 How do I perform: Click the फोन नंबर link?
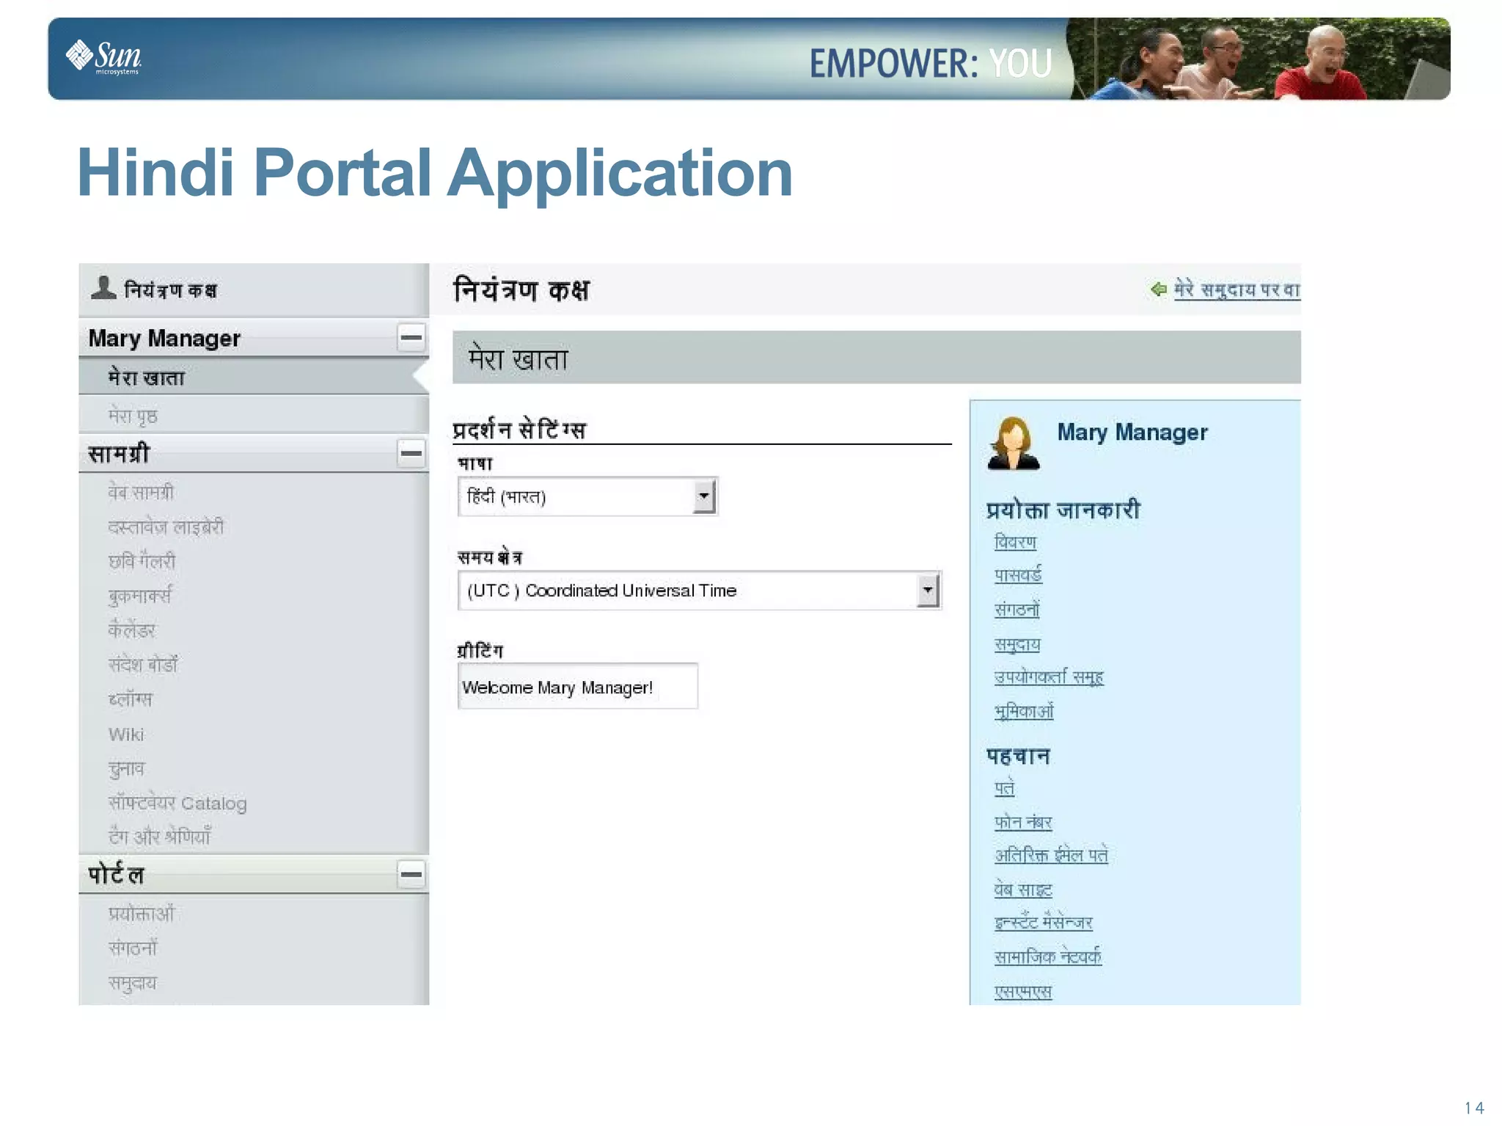click(1023, 822)
